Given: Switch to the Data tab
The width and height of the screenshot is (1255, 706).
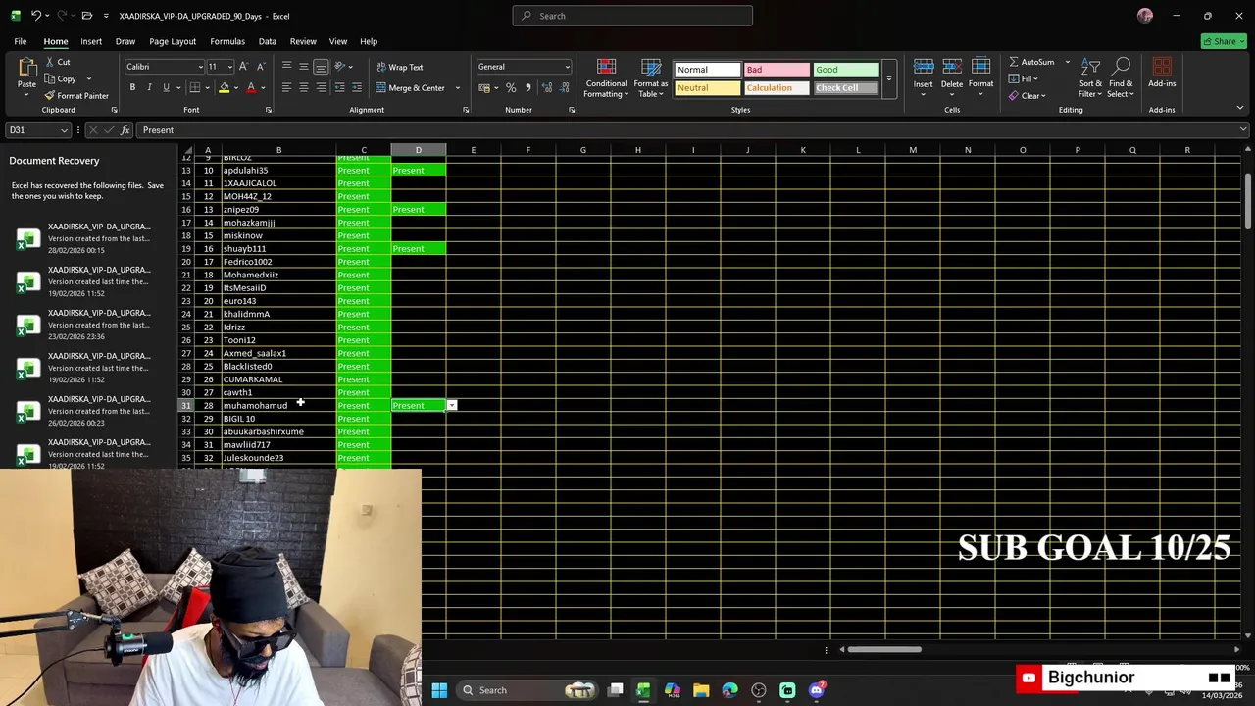Looking at the screenshot, I should (268, 41).
